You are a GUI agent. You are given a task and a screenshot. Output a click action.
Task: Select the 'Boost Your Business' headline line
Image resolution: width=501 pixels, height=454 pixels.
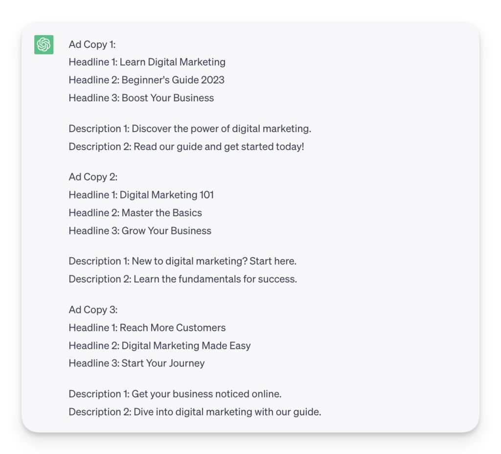click(x=141, y=98)
